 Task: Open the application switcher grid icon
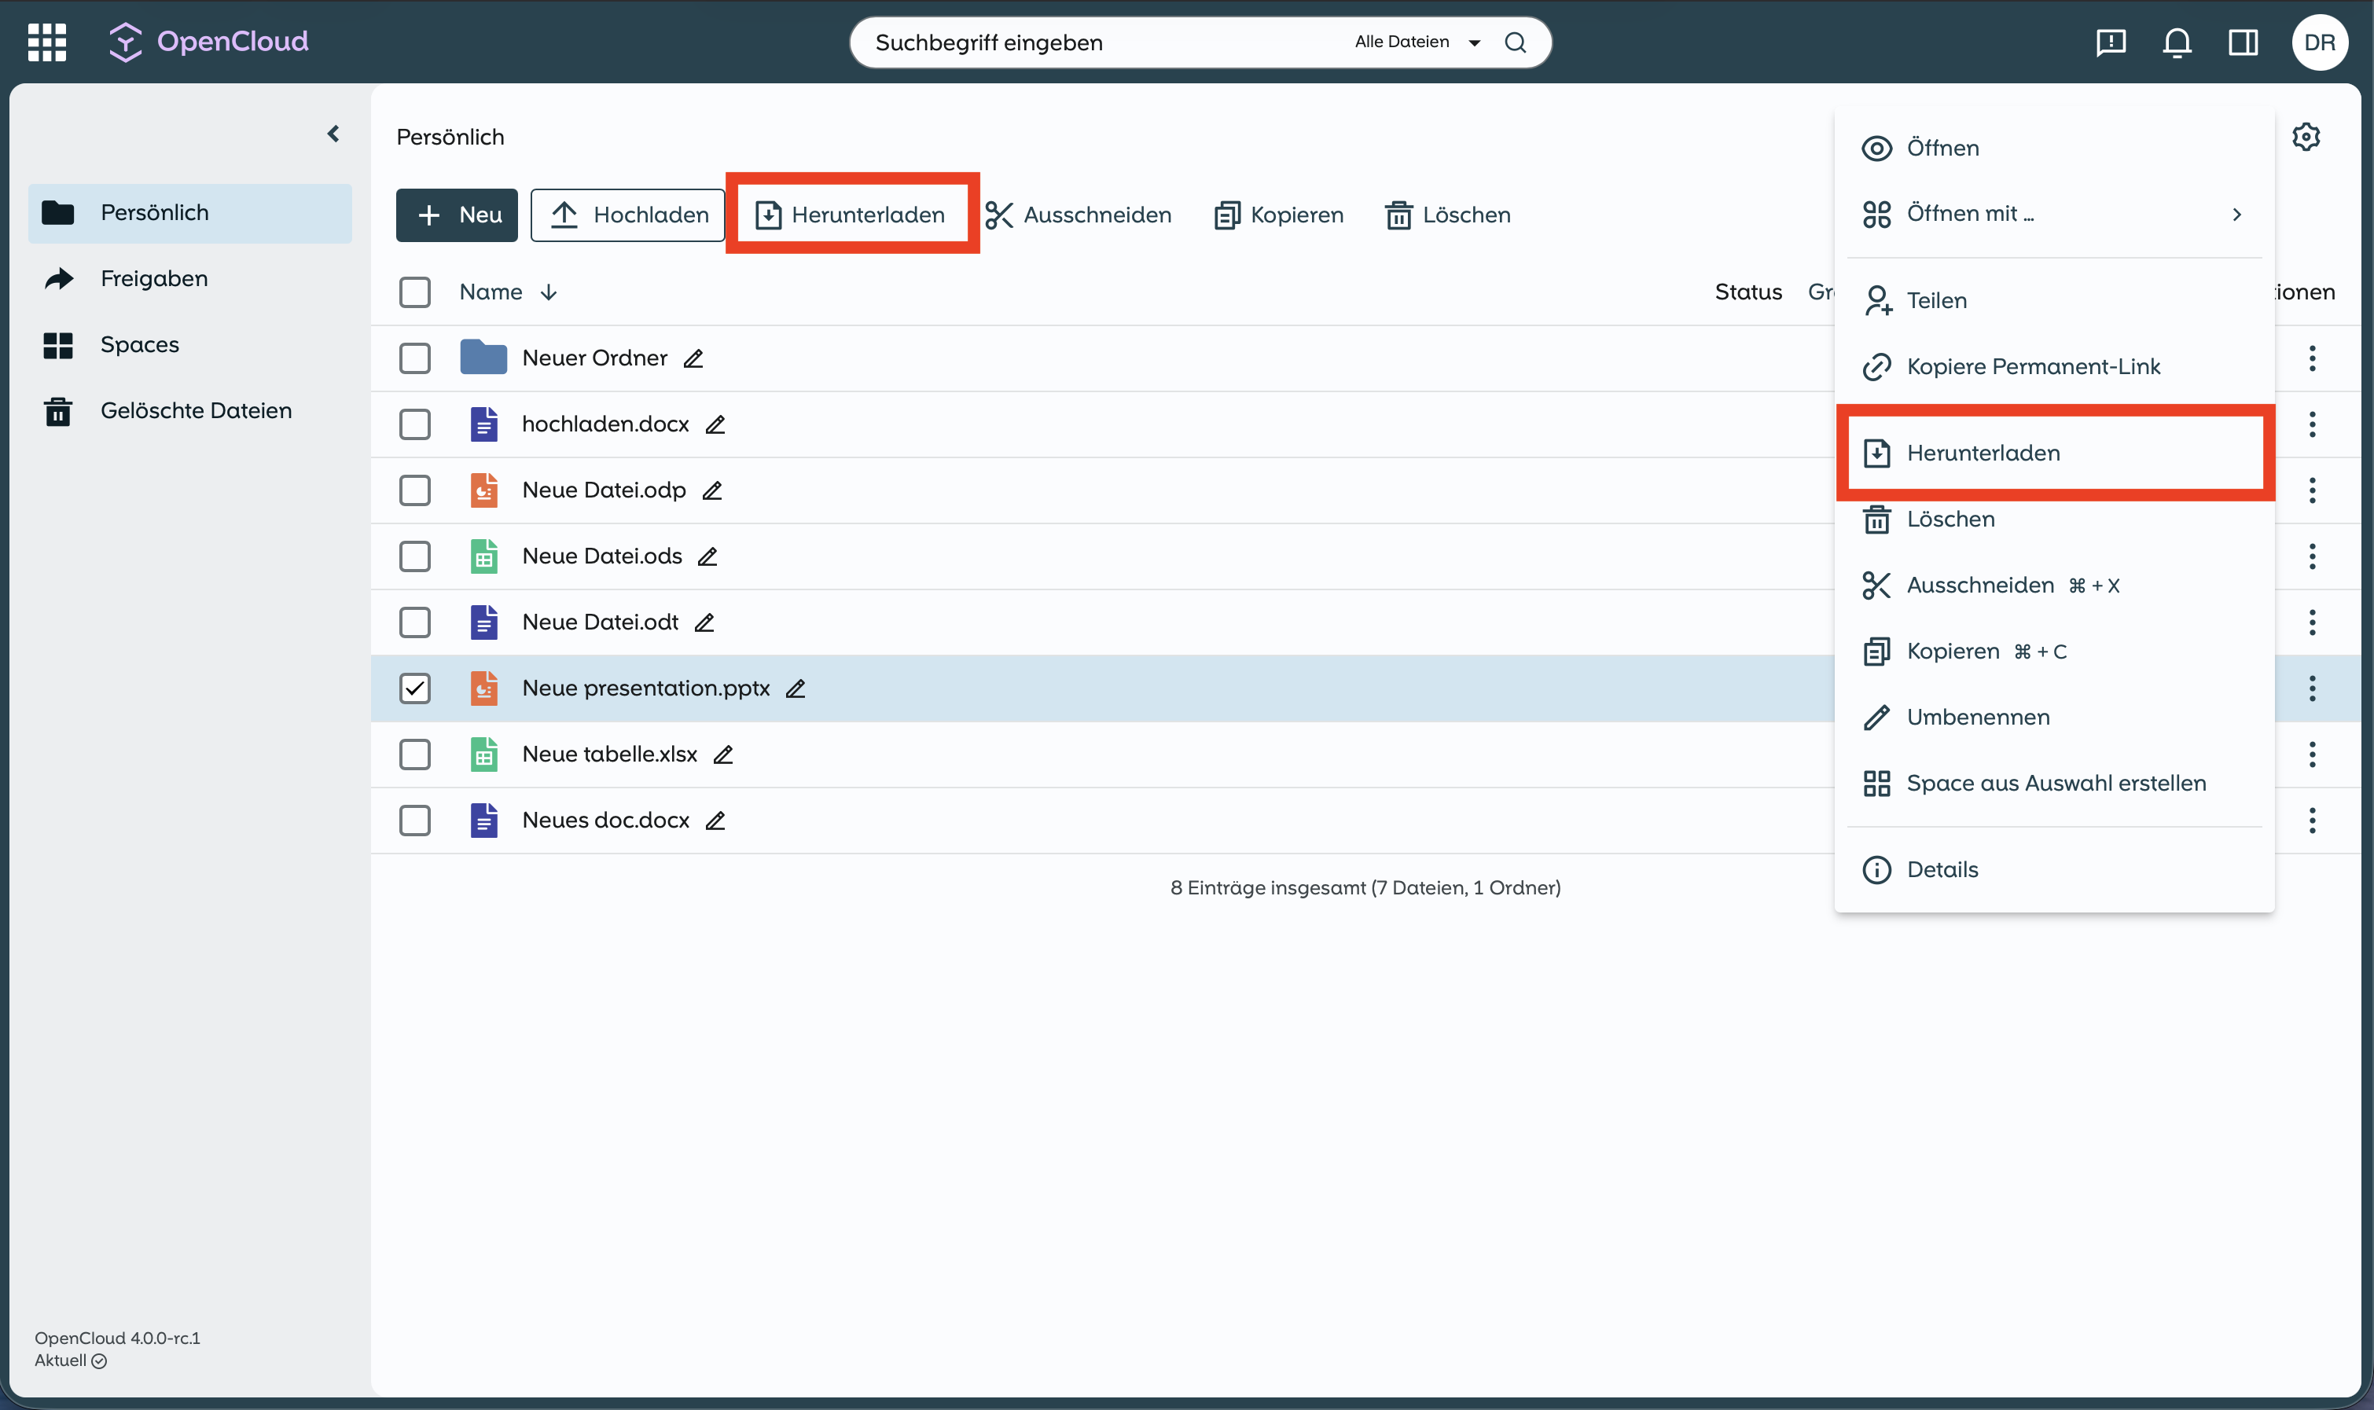point(46,42)
